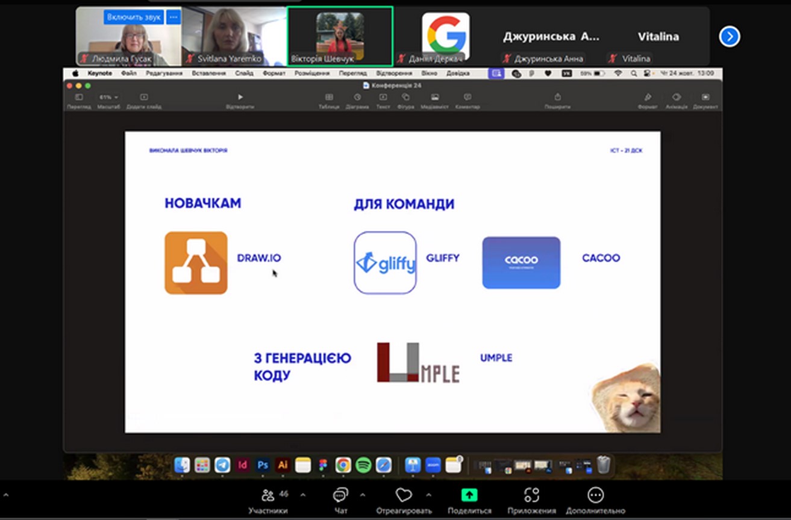Click the green Share screen (Поделиться) icon
This screenshot has width=791, height=520.
click(469, 495)
